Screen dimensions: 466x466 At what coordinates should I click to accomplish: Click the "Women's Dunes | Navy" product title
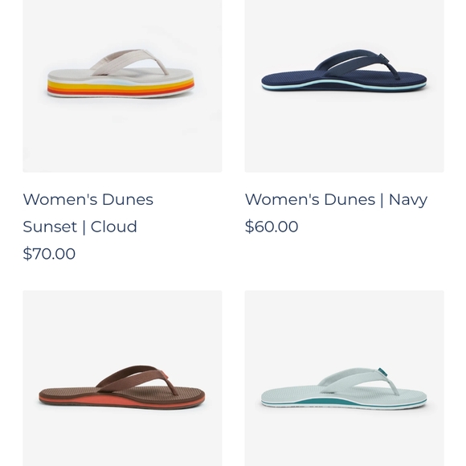(336, 199)
